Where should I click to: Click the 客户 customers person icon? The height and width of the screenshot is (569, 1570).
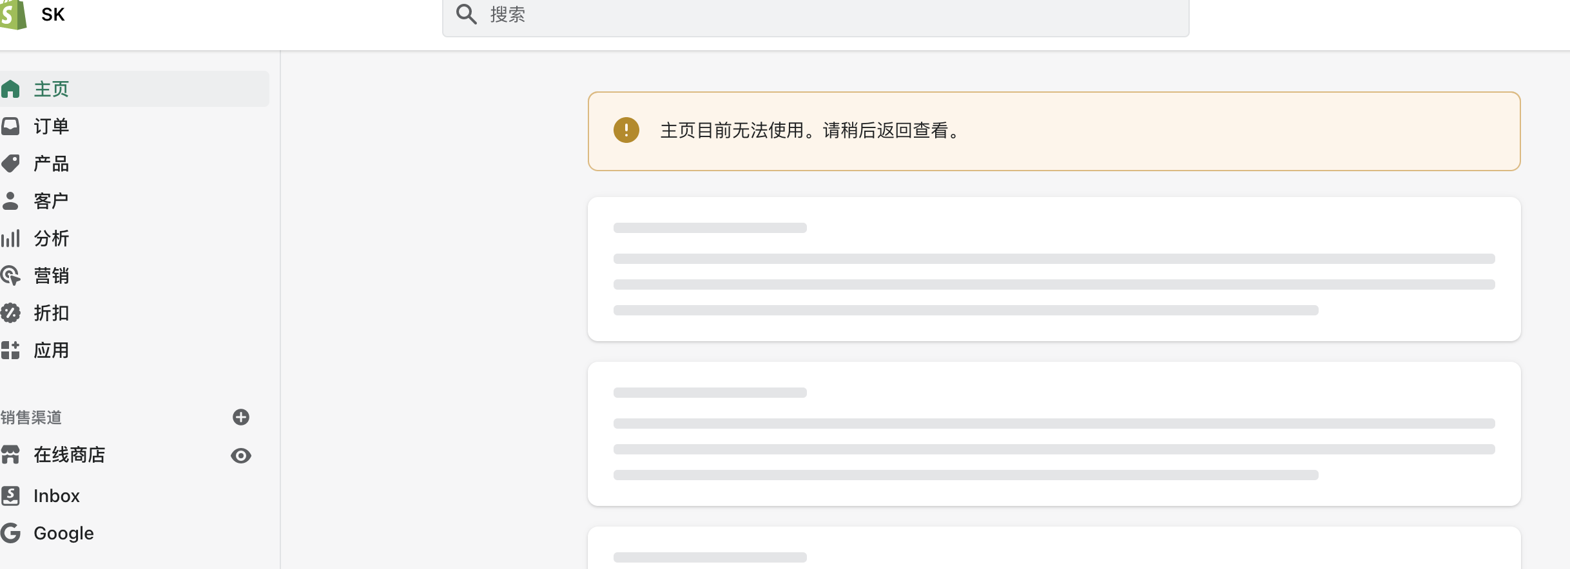coord(10,201)
